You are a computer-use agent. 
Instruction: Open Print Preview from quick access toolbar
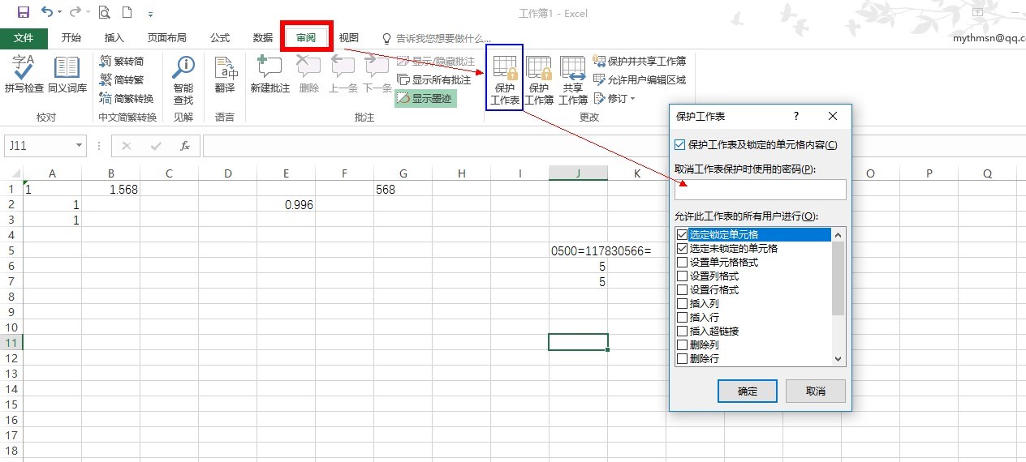point(104,12)
